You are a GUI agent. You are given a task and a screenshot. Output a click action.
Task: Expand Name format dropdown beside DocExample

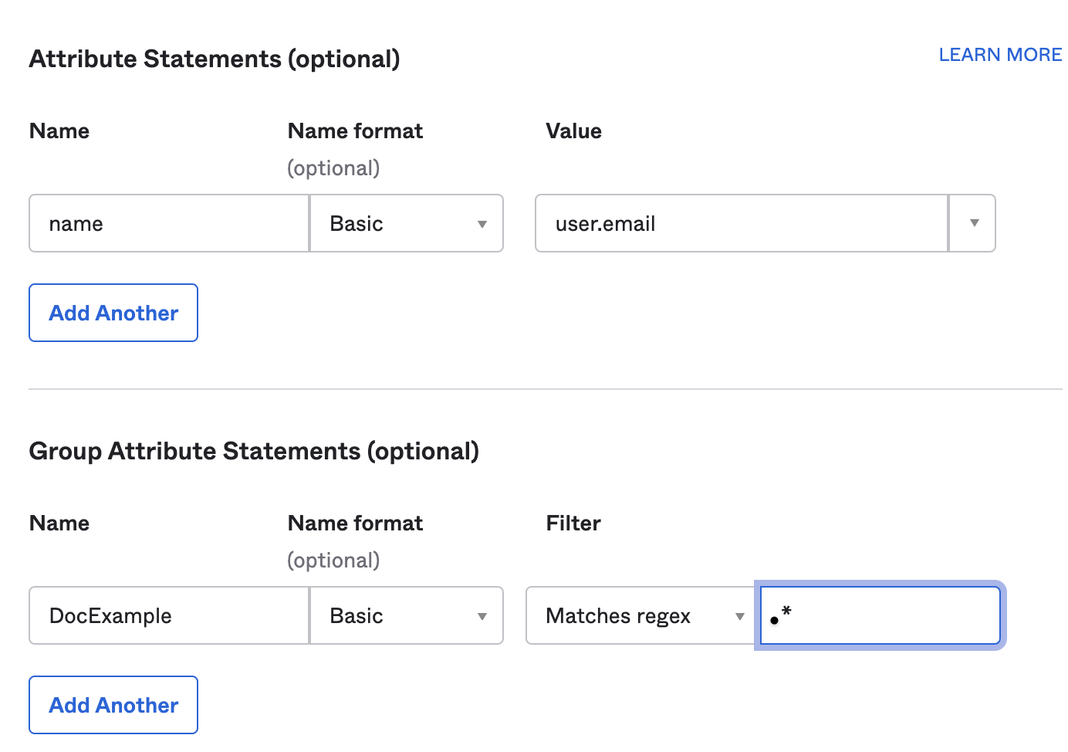(x=407, y=616)
